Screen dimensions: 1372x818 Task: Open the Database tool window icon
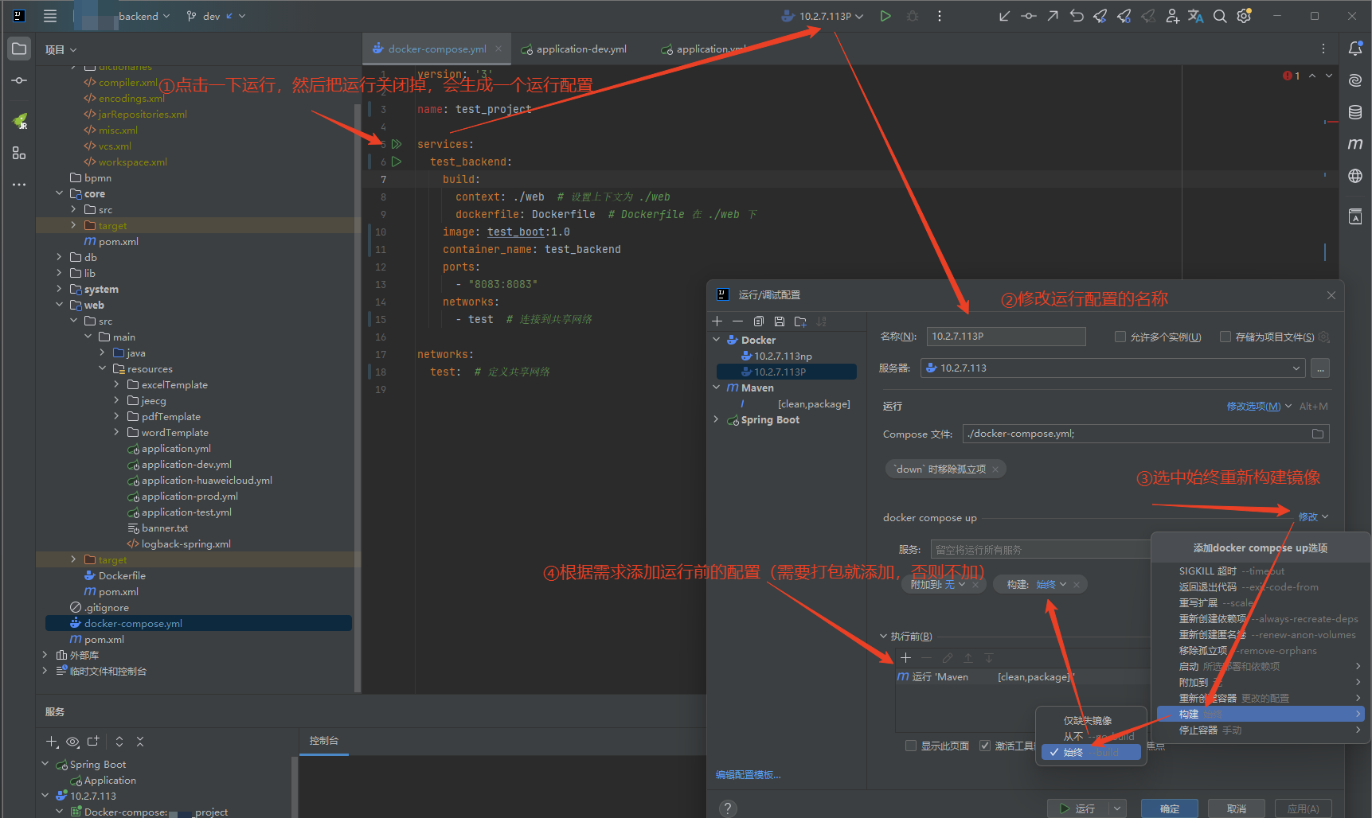click(x=1354, y=112)
